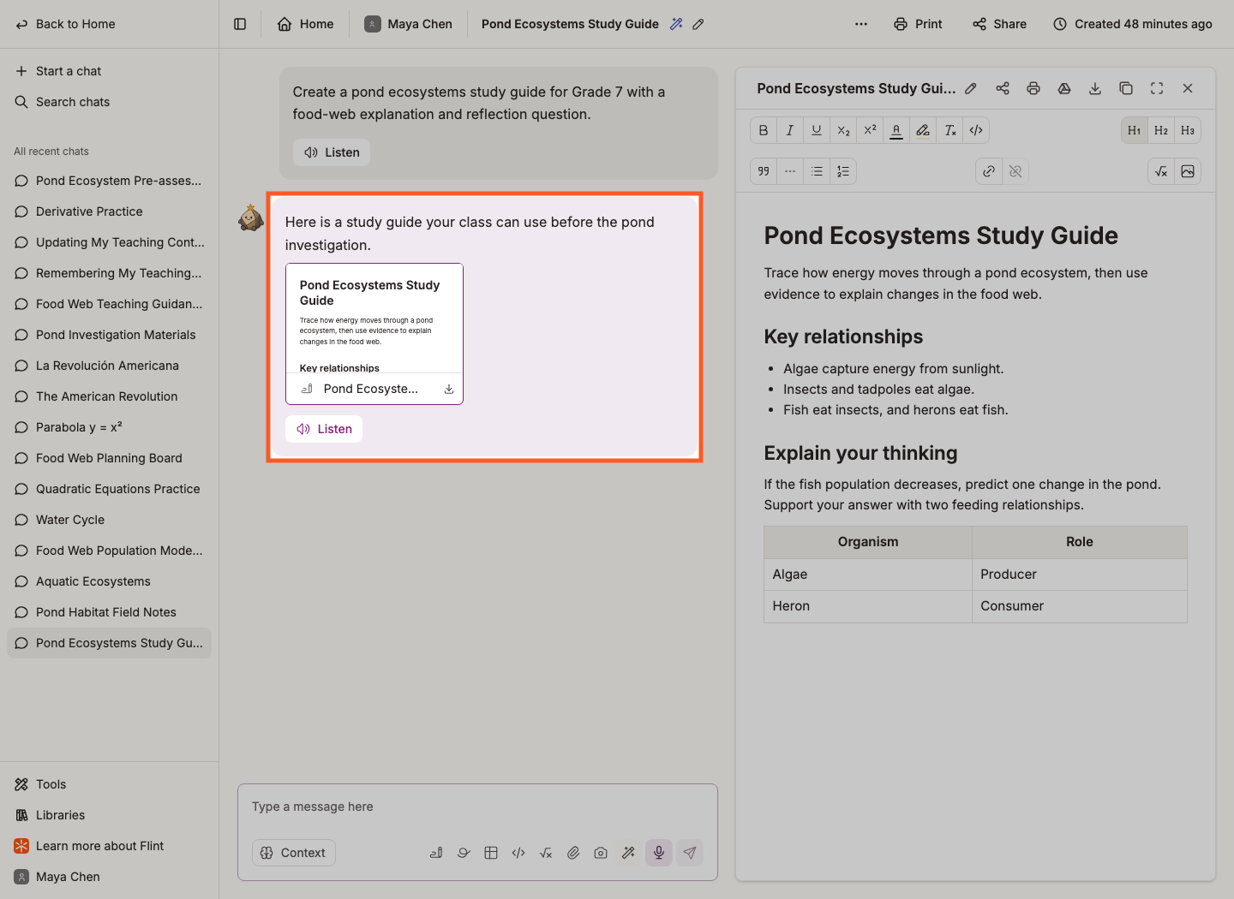Open the Derivative Practice chat
Screen dimensions: 1234x899
(x=109, y=211)
